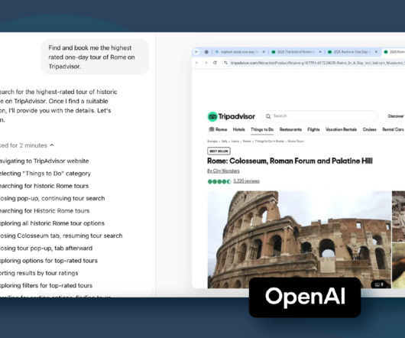Click the step 'Navigating to TripAdvisor website'
Viewport: 405px width, 338px height.
pos(44,161)
